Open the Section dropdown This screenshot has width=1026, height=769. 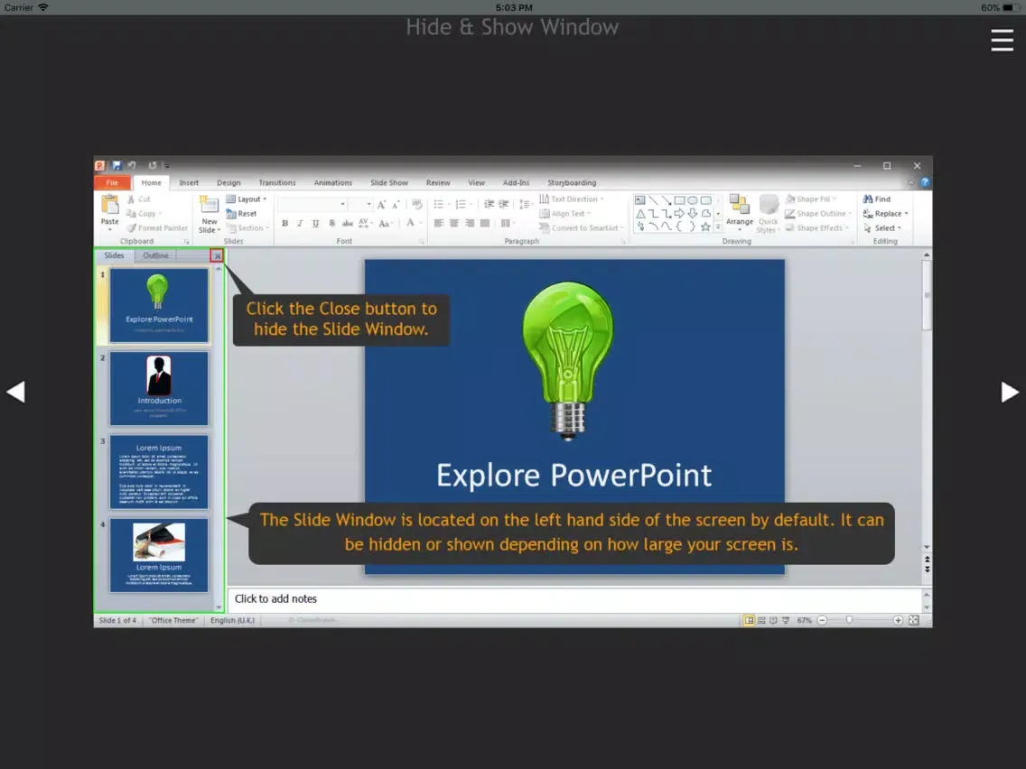(247, 227)
